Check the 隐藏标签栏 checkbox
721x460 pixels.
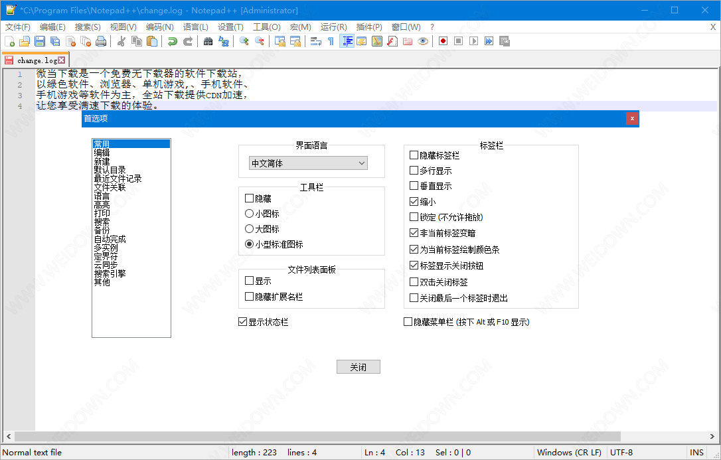[414, 155]
